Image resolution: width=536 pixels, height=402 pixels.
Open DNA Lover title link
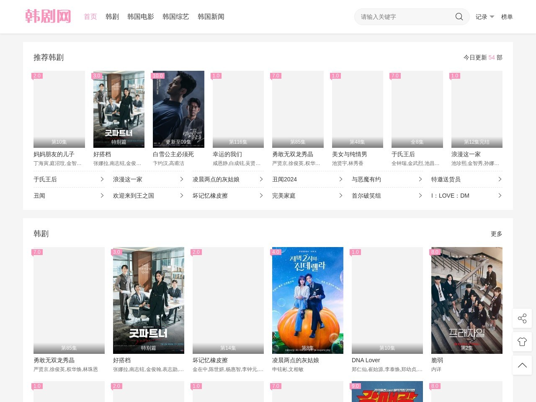pos(366,360)
